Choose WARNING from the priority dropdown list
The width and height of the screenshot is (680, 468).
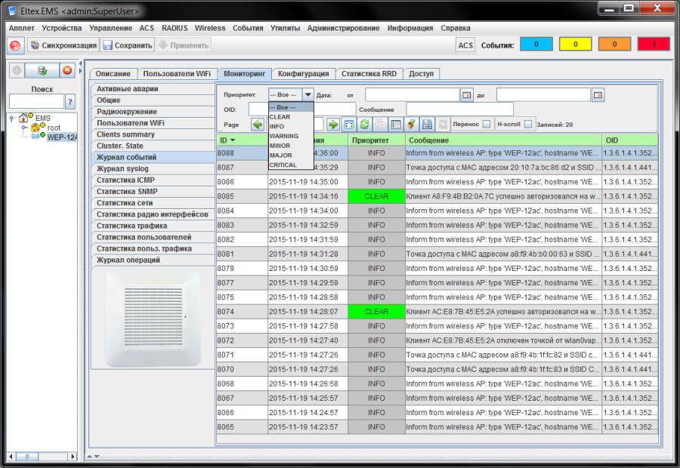pyautogui.click(x=284, y=136)
